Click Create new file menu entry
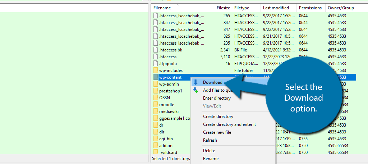This screenshot has height=164, width=368. click(217, 132)
